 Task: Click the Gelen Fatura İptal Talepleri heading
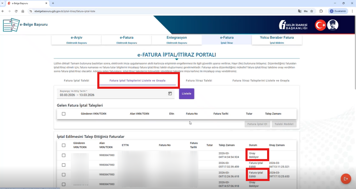click(x=80, y=105)
